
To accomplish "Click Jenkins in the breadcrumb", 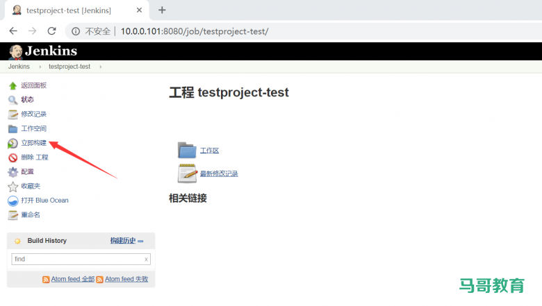I will tap(19, 67).
